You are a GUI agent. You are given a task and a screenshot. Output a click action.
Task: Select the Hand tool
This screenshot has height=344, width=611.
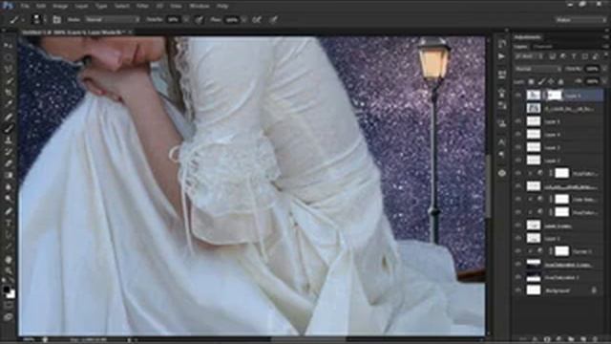pos(9,259)
